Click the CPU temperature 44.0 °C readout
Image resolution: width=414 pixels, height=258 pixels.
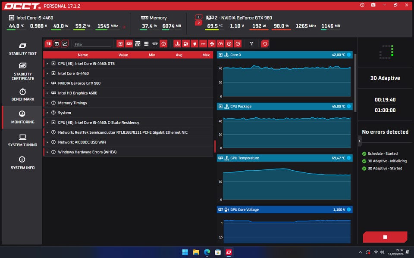click(16, 26)
